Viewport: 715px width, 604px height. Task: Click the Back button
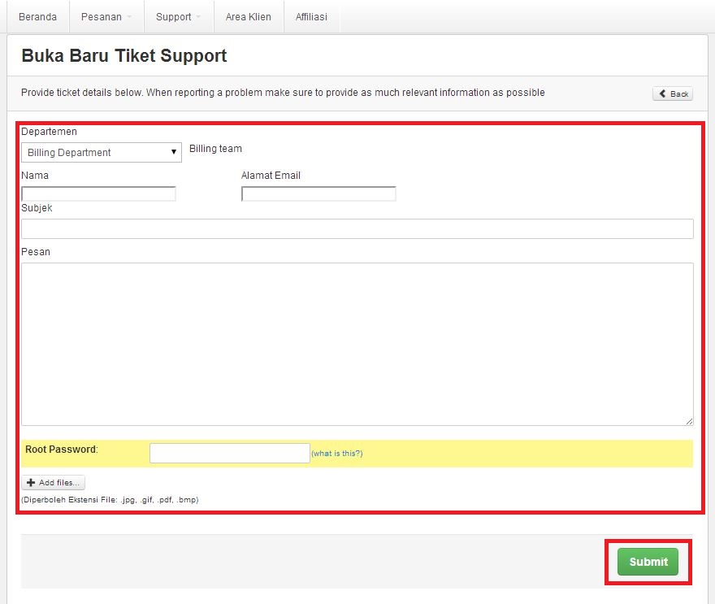coord(673,93)
